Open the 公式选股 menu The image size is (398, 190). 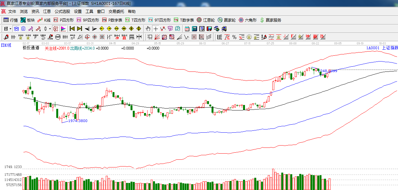coord(62,12)
